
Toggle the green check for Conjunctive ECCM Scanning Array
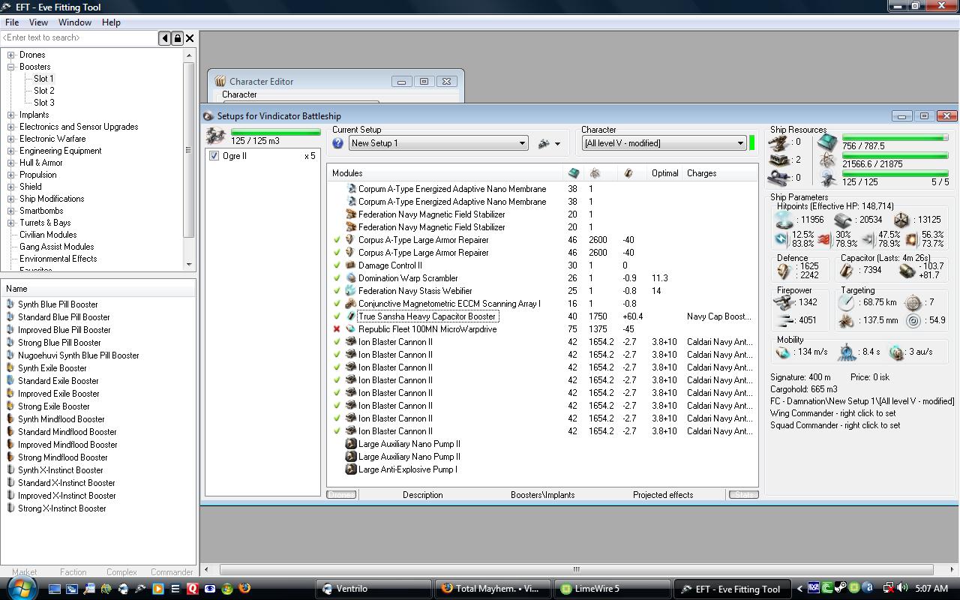pos(337,304)
